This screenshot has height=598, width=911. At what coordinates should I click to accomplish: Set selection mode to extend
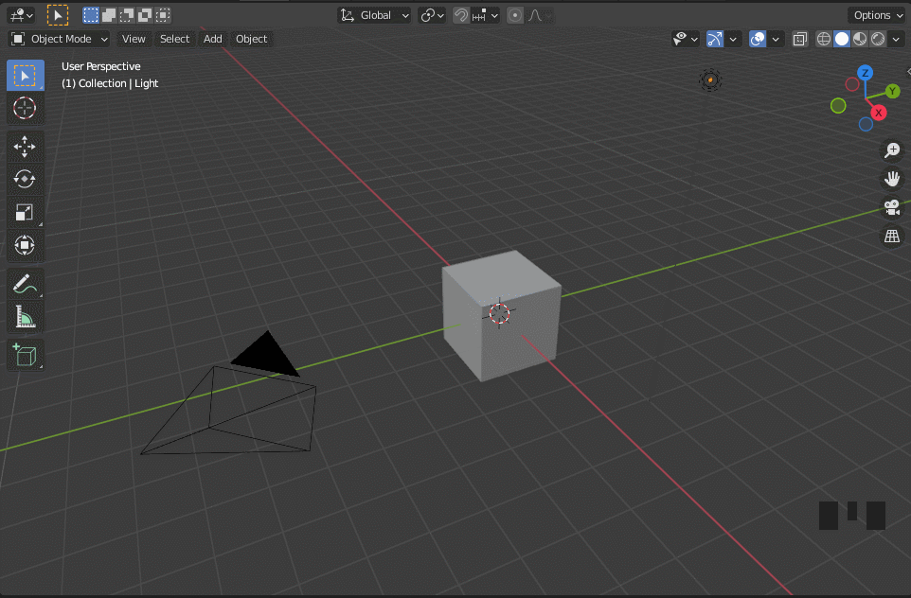[109, 15]
